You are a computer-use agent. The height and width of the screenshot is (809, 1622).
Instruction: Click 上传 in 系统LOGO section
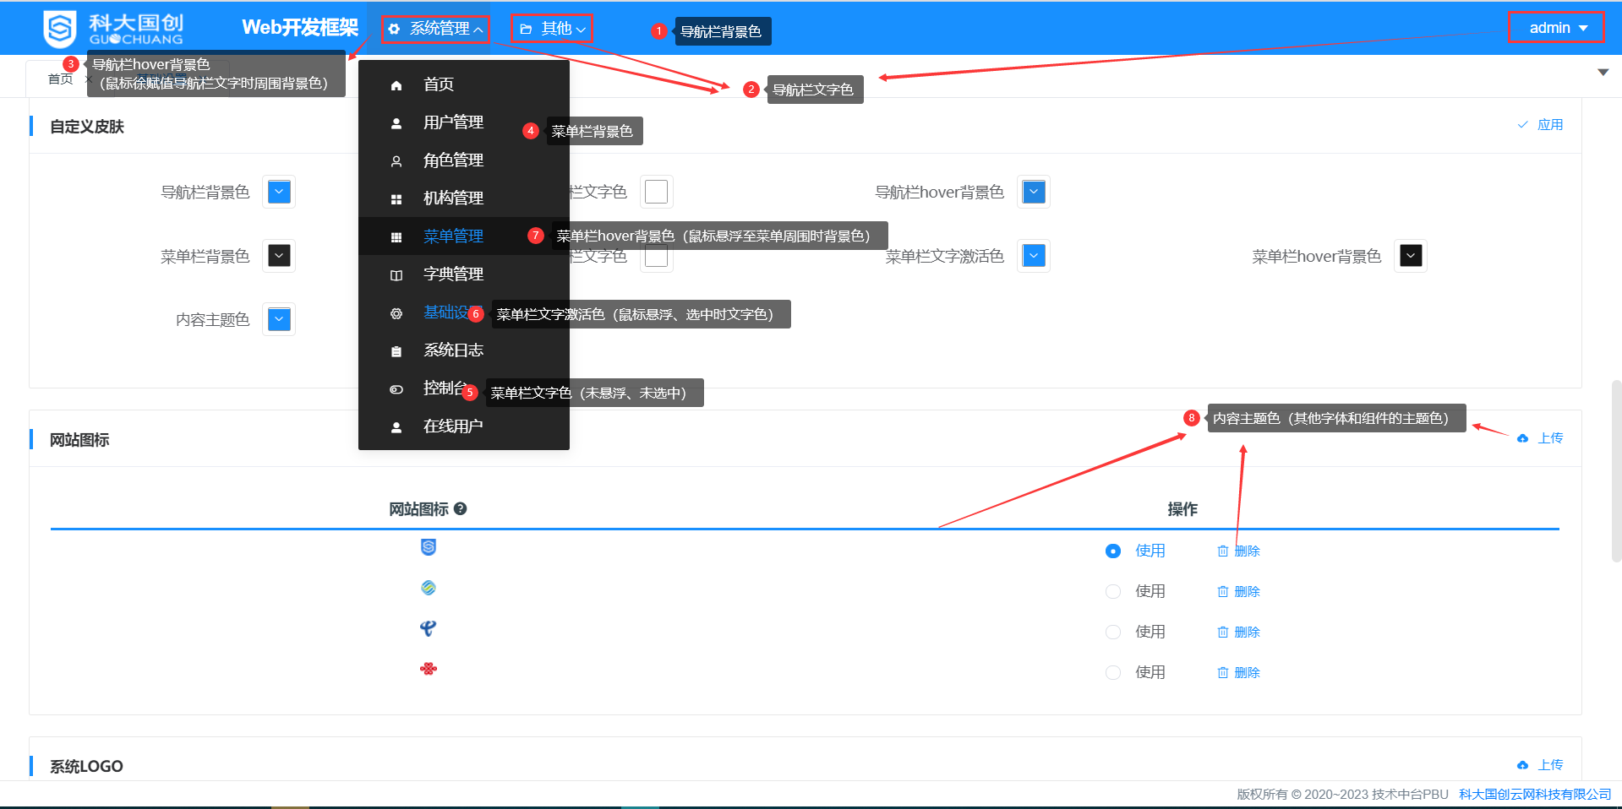[1540, 764]
